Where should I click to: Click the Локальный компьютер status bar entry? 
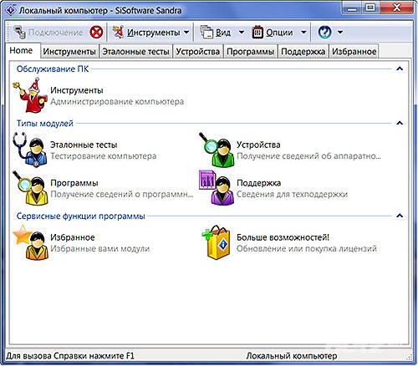(x=292, y=356)
